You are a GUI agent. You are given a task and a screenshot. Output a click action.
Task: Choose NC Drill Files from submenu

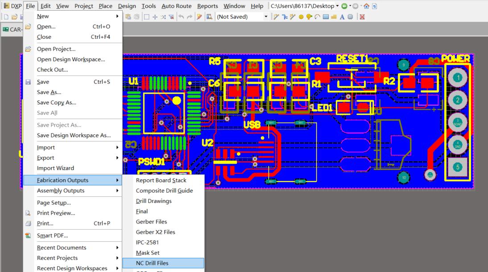point(163,263)
